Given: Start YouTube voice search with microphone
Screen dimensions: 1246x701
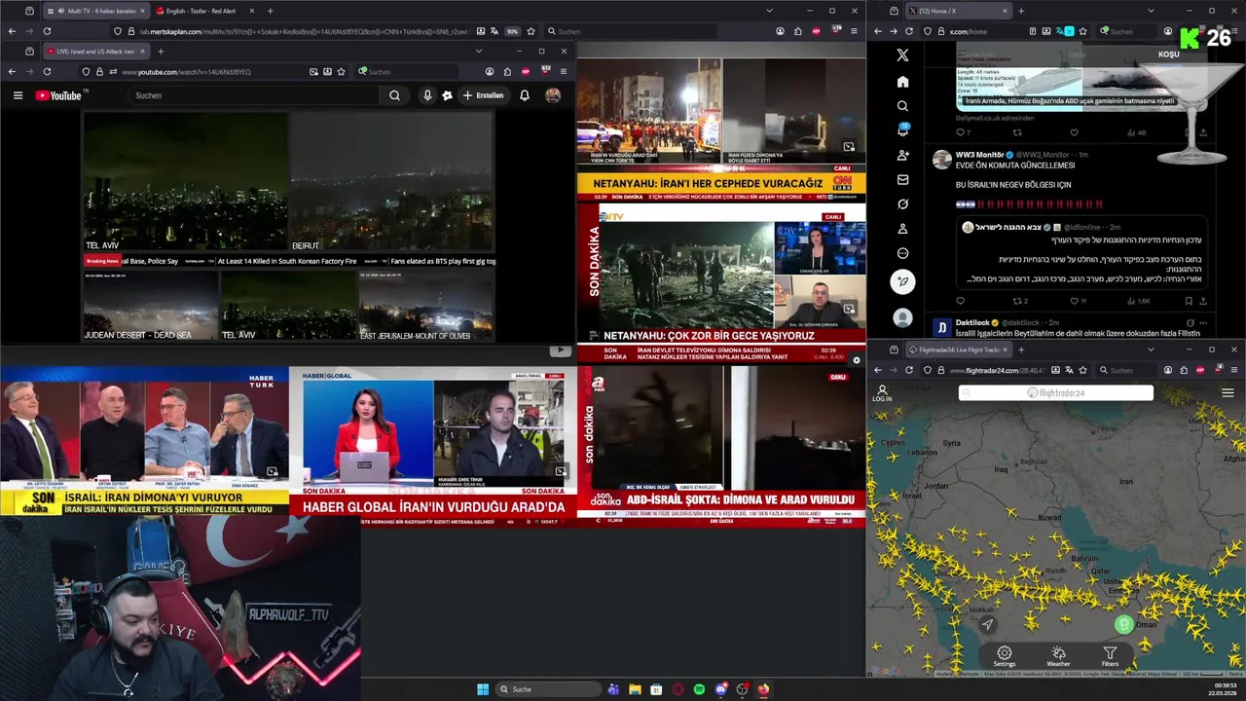Looking at the screenshot, I should (x=427, y=95).
